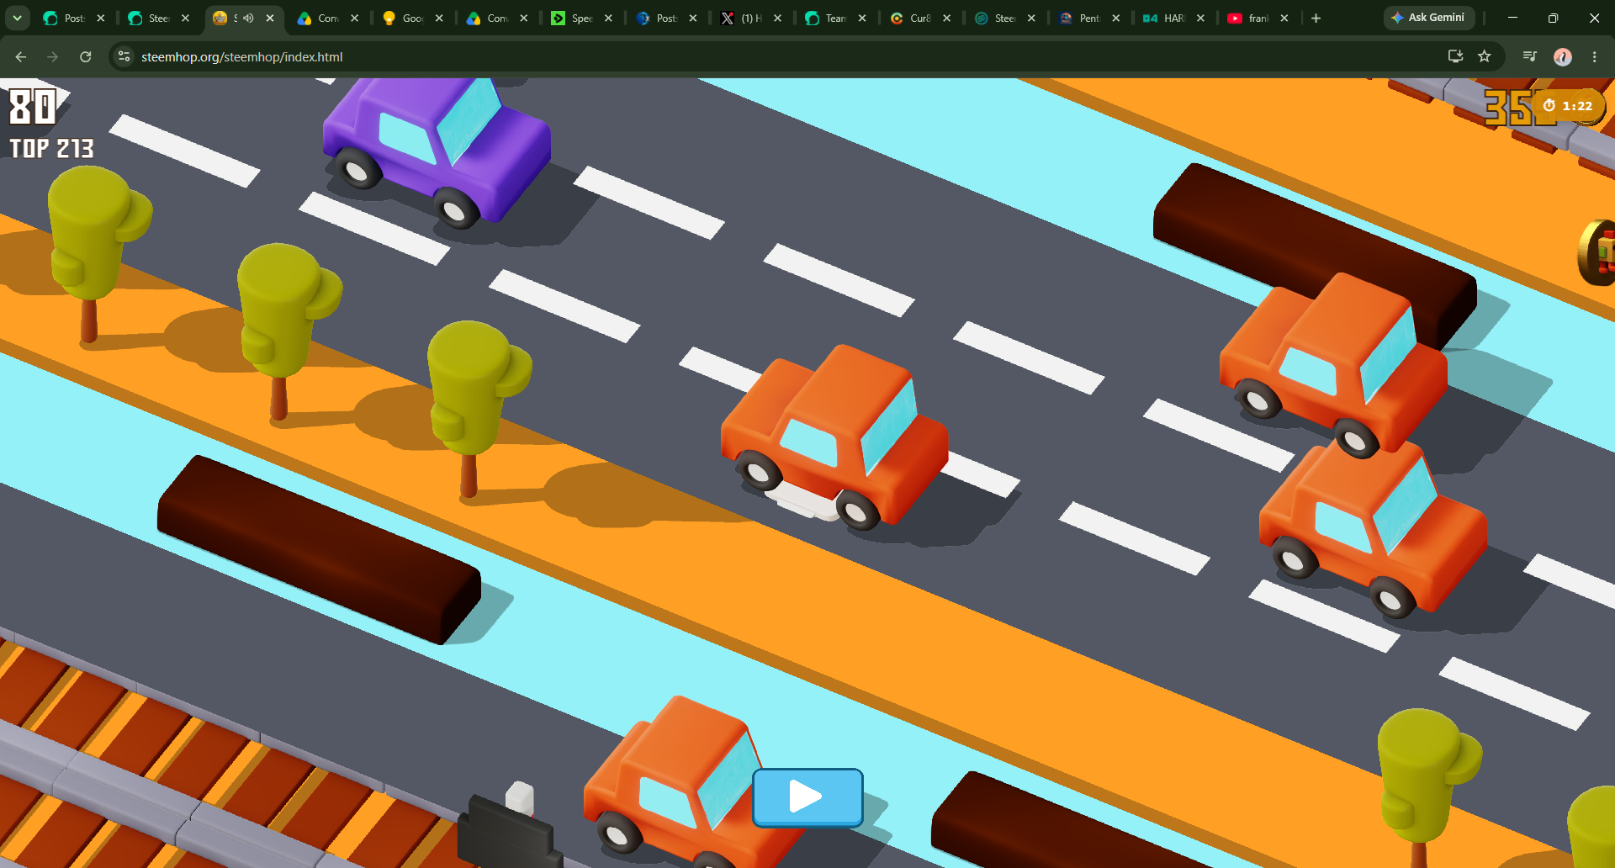The image size is (1615, 868).
Task: Go back to the previous page
Action: [21, 56]
